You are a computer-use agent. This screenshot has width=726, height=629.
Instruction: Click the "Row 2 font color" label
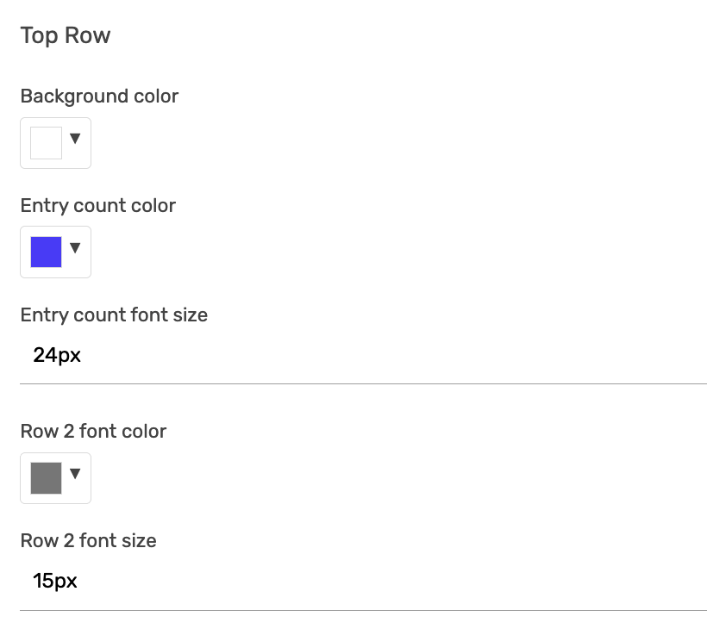tap(93, 432)
